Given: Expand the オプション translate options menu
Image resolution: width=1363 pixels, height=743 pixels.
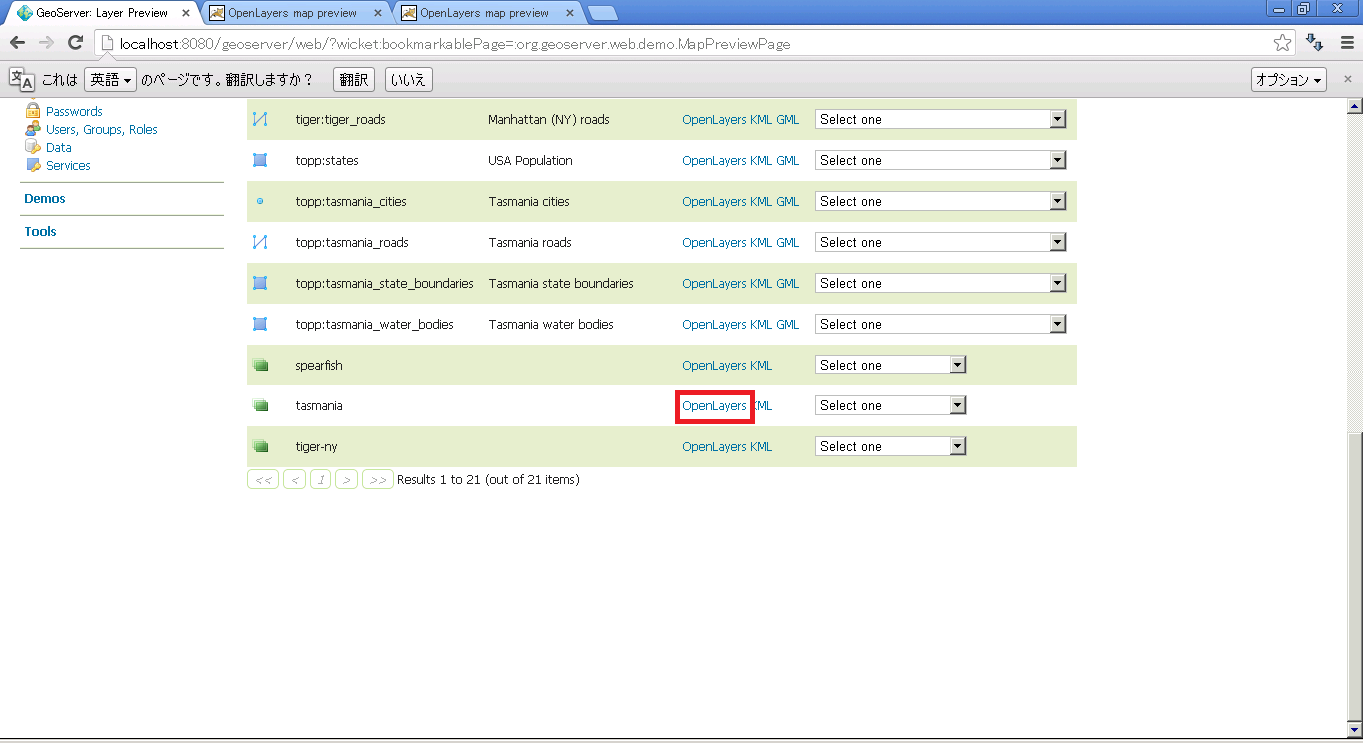Looking at the screenshot, I should click(1288, 80).
